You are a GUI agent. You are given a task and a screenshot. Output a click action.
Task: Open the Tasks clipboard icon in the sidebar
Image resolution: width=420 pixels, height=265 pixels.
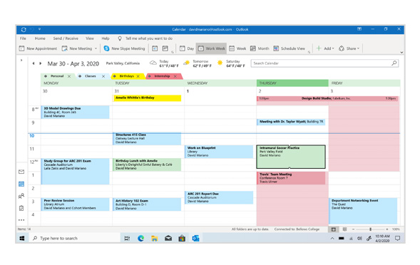pos(21,208)
